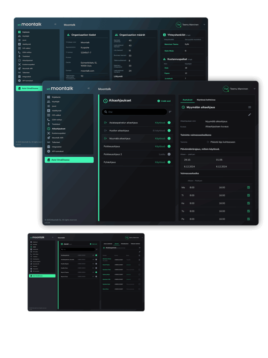Expand user menu chevron in back dashboard window
This screenshot has height=358, width=268.
[x=204, y=25]
